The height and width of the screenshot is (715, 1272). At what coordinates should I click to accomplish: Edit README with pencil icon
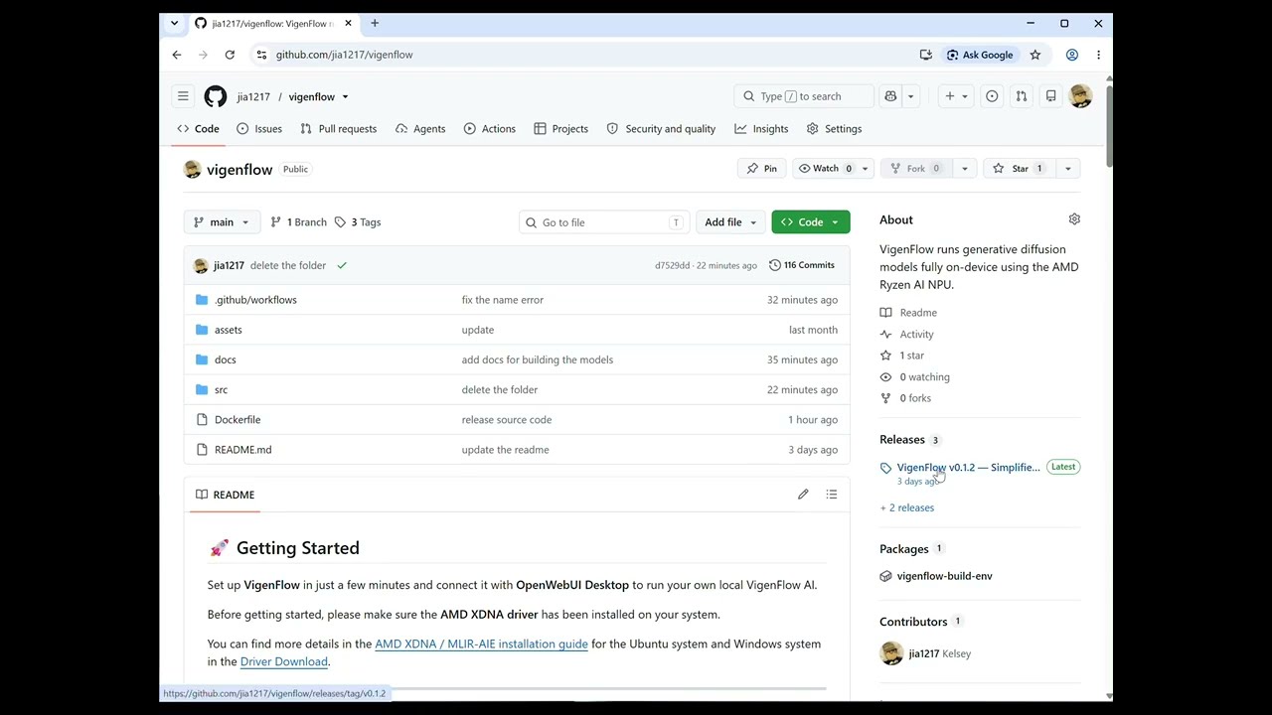click(803, 495)
